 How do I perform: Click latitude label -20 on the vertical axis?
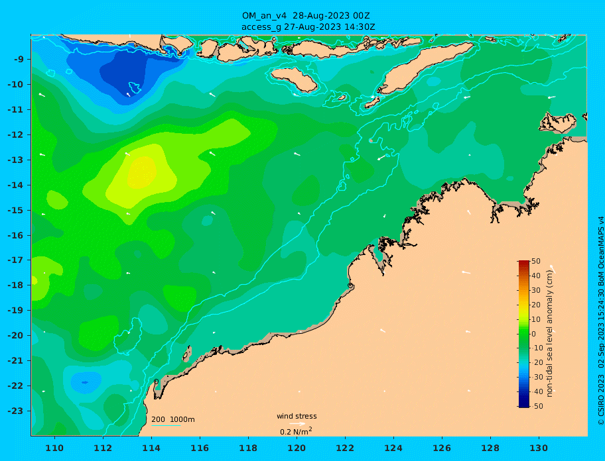pos(16,335)
